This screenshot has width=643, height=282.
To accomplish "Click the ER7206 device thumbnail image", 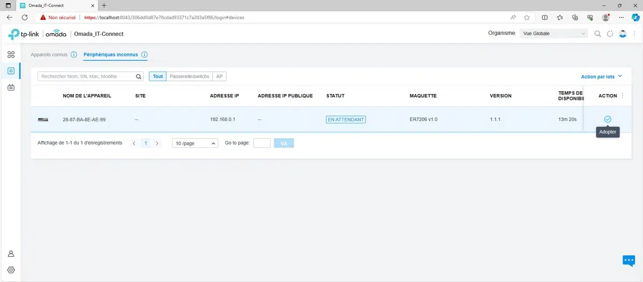I will [x=43, y=120].
